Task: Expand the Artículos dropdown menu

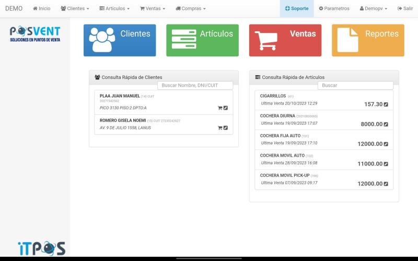Action: point(114,8)
